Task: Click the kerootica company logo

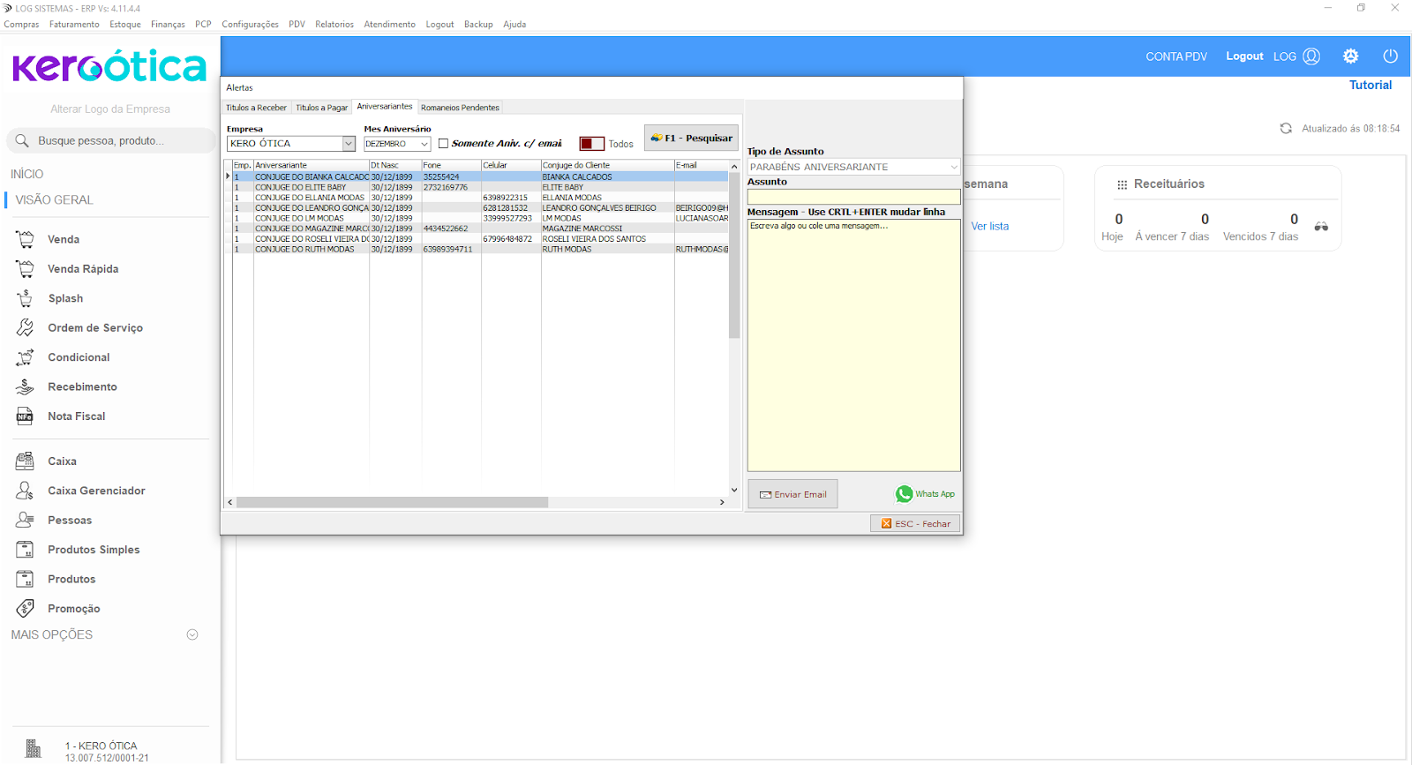Action: pyautogui.click(x=109, y=66)
